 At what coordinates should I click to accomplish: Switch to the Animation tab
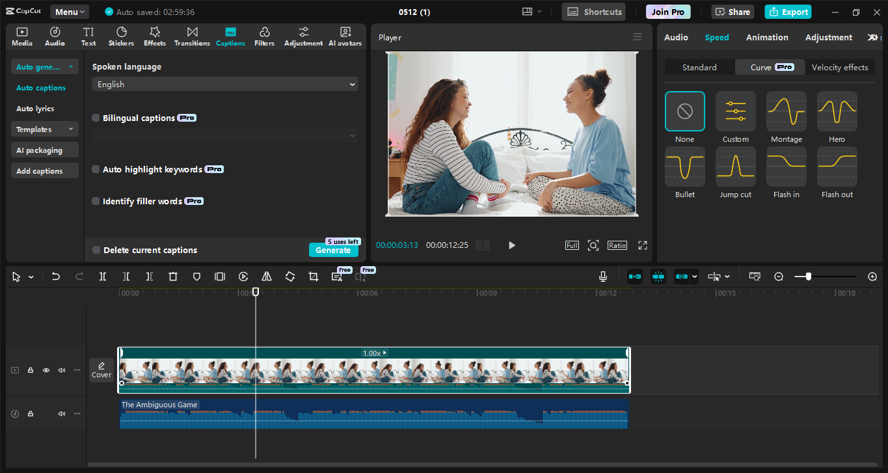(766, 37)
